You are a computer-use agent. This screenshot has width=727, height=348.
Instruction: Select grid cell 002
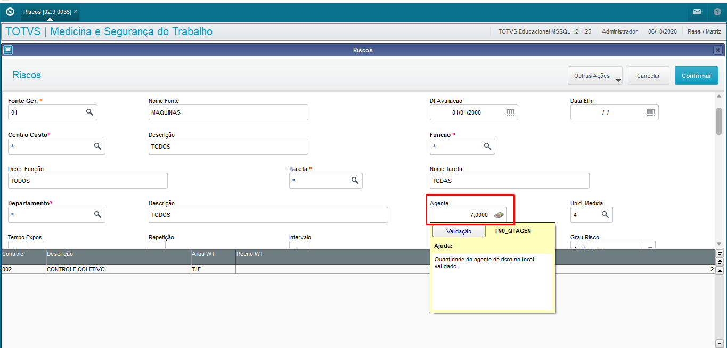pyautogui.click(x=23, y=270)
